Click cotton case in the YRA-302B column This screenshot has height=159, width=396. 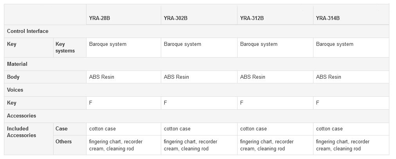click(177, 128)
